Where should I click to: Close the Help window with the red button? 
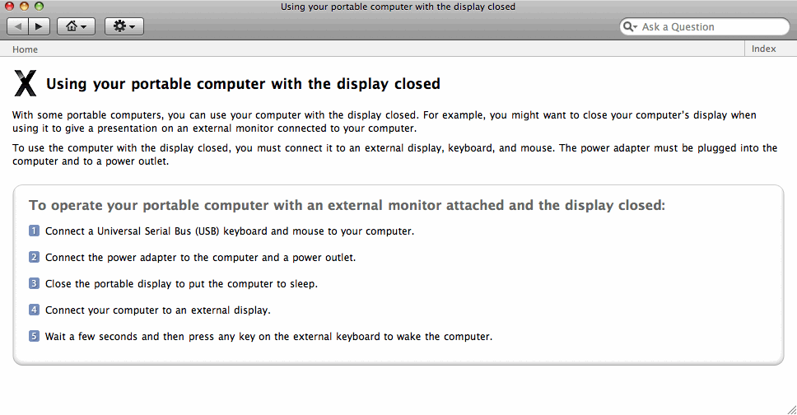pyautogui.click(x=10, y=7)
